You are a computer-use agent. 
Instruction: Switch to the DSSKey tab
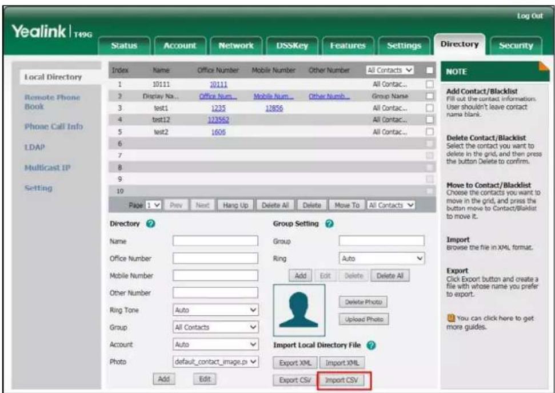click(x=292, y=46)
